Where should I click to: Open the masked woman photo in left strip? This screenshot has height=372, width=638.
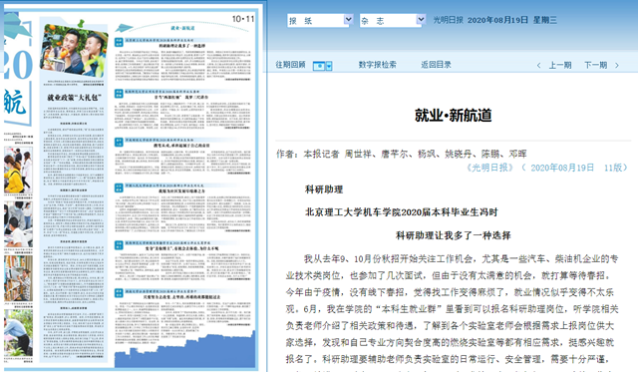point(18,170)
